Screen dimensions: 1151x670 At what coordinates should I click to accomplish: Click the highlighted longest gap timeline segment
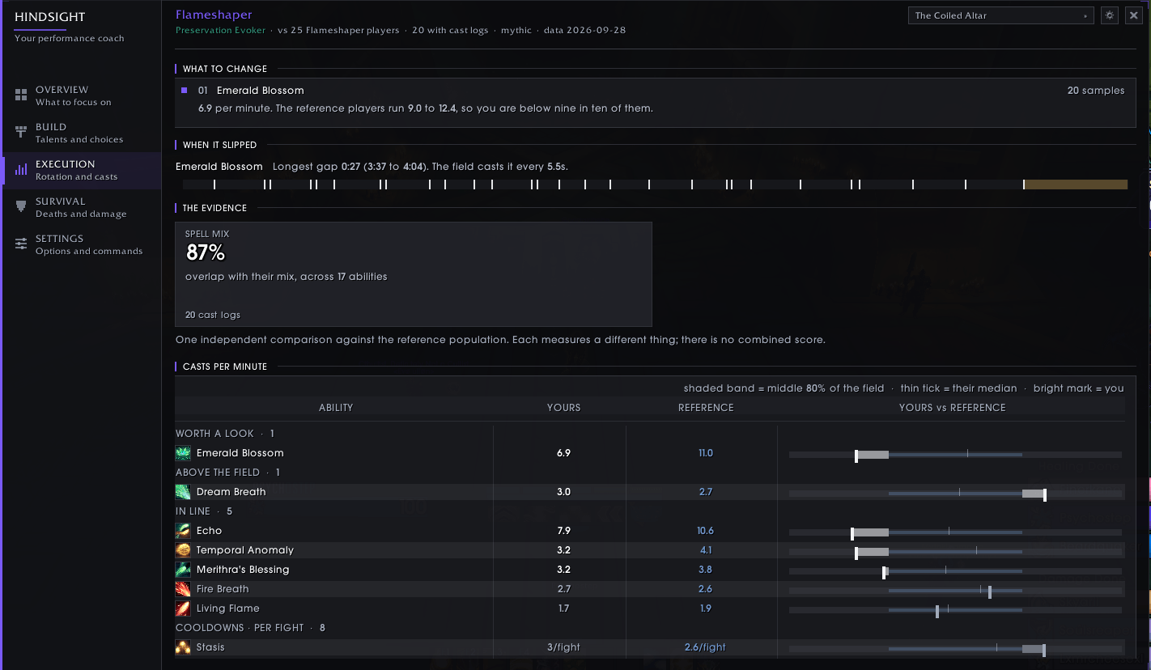1076,184
